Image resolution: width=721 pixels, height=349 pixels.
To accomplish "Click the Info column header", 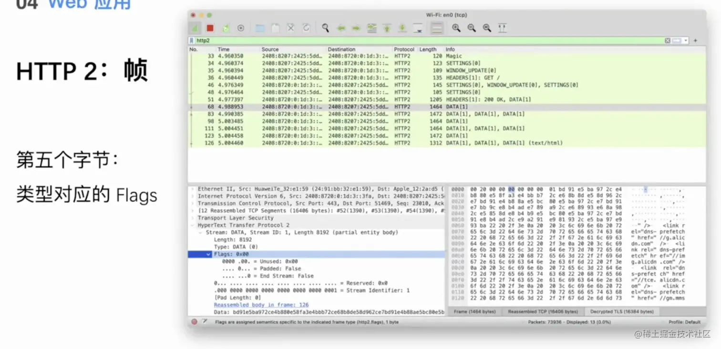I will click(450, 49).
